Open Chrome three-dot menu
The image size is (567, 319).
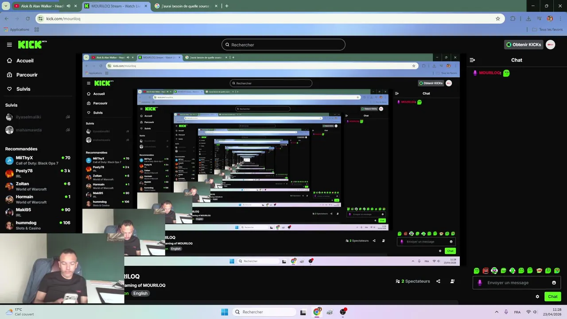tap(560, 19)
